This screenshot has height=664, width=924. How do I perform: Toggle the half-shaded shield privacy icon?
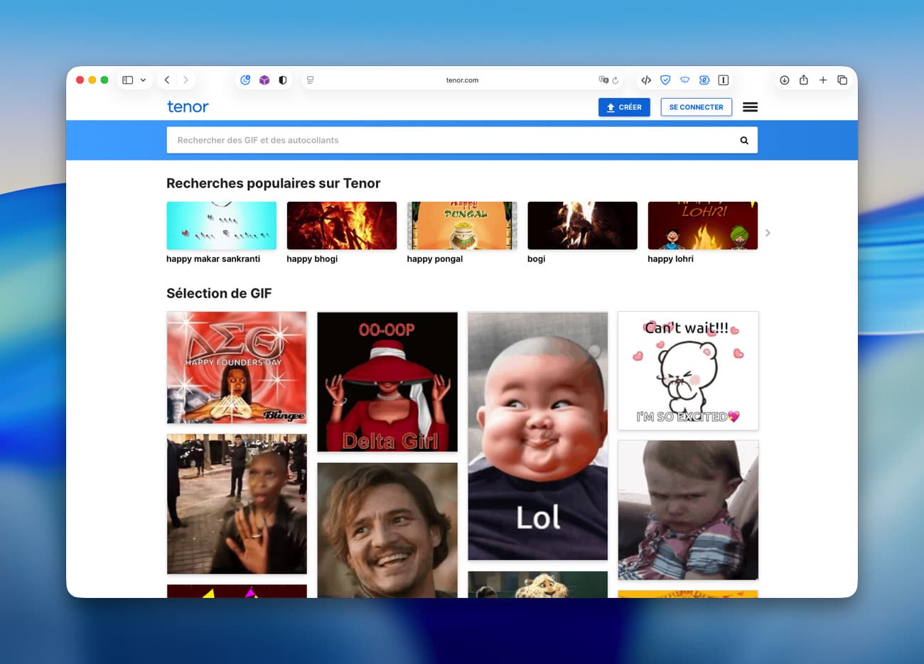pos(283,80)
